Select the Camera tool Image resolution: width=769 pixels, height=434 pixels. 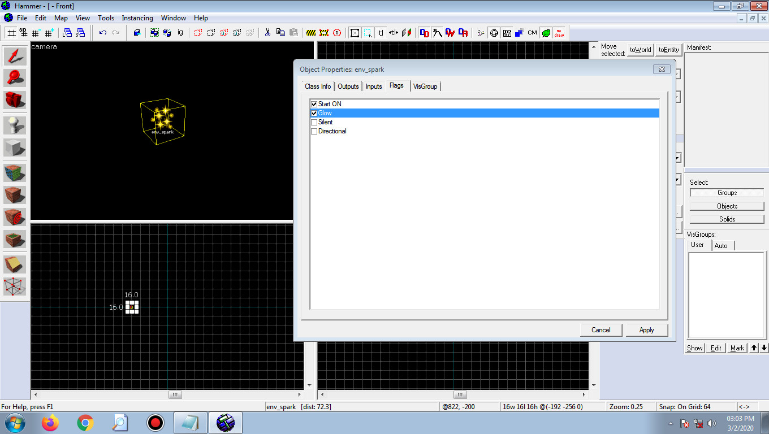pos(14,100)
